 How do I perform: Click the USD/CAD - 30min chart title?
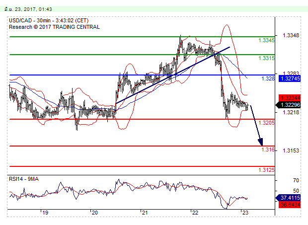pyautogui.click(x=49, y=20)
